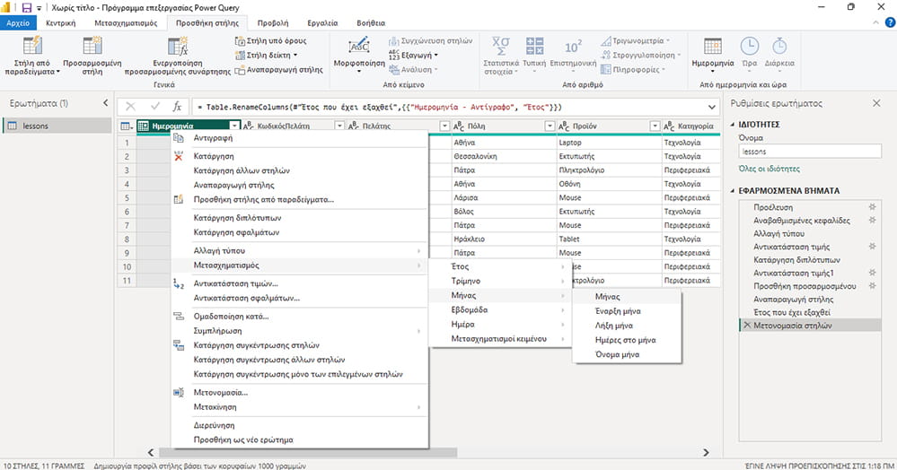This screenshot has width=897, height=470.
Task: Switch to the Εργαλεία ribbon tab
Action: (322, 22)
